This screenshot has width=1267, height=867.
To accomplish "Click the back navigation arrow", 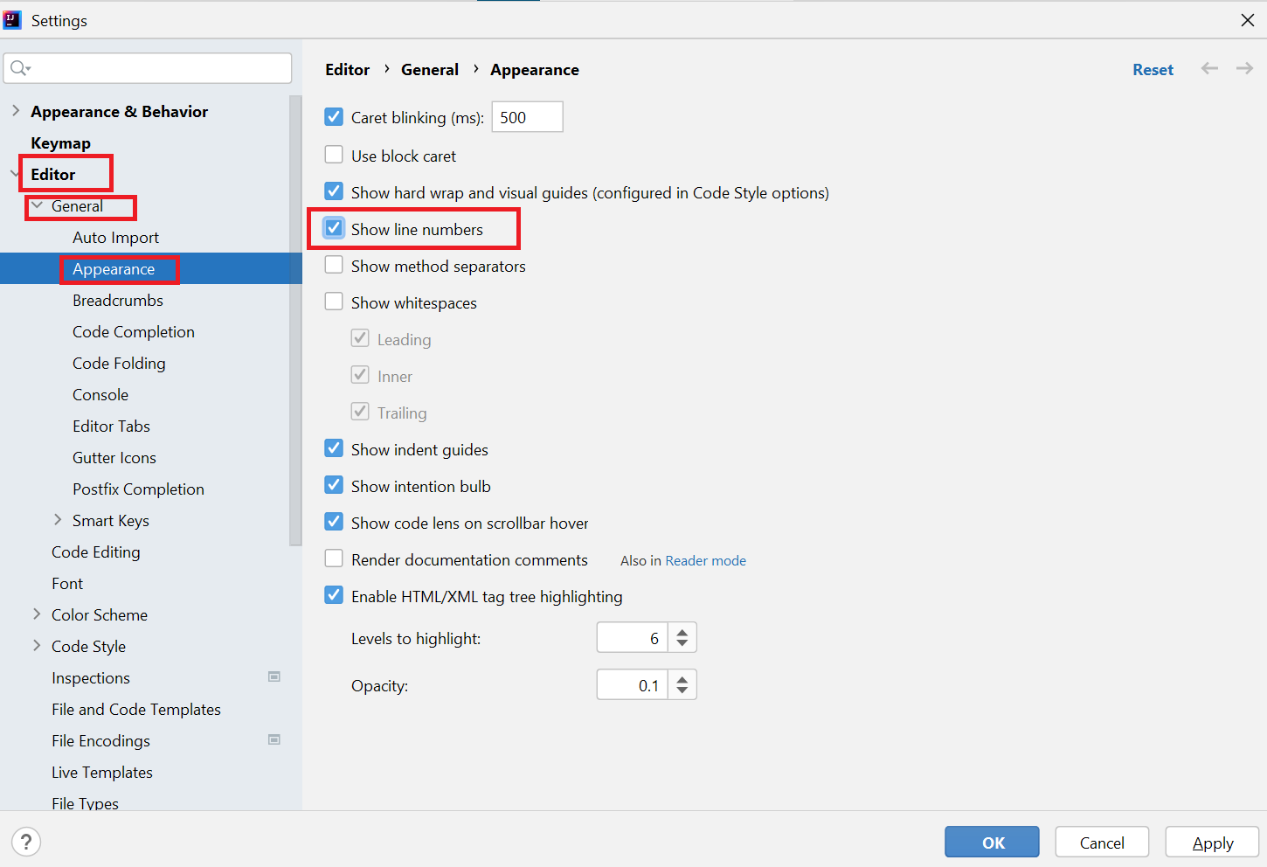I will pos(1209,68).
